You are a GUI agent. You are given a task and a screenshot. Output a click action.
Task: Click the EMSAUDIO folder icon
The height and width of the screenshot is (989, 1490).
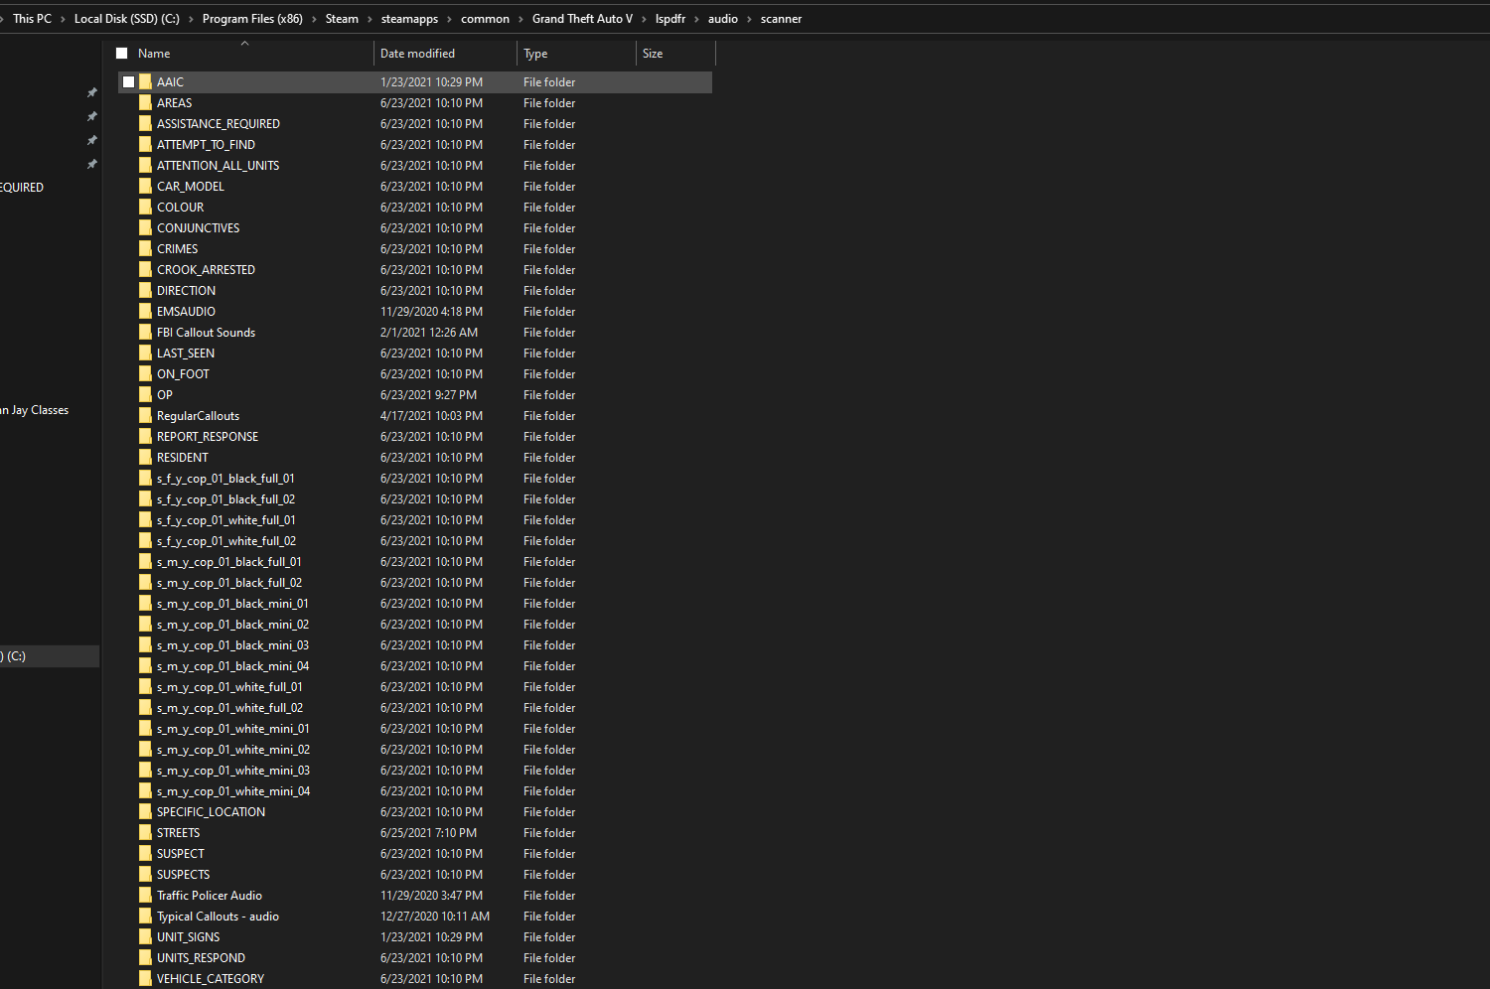[x=146, y=312]
